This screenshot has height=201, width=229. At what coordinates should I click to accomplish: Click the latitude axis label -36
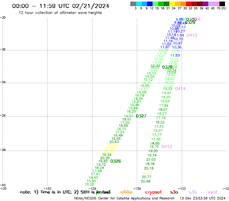click(x=3, y=115)
